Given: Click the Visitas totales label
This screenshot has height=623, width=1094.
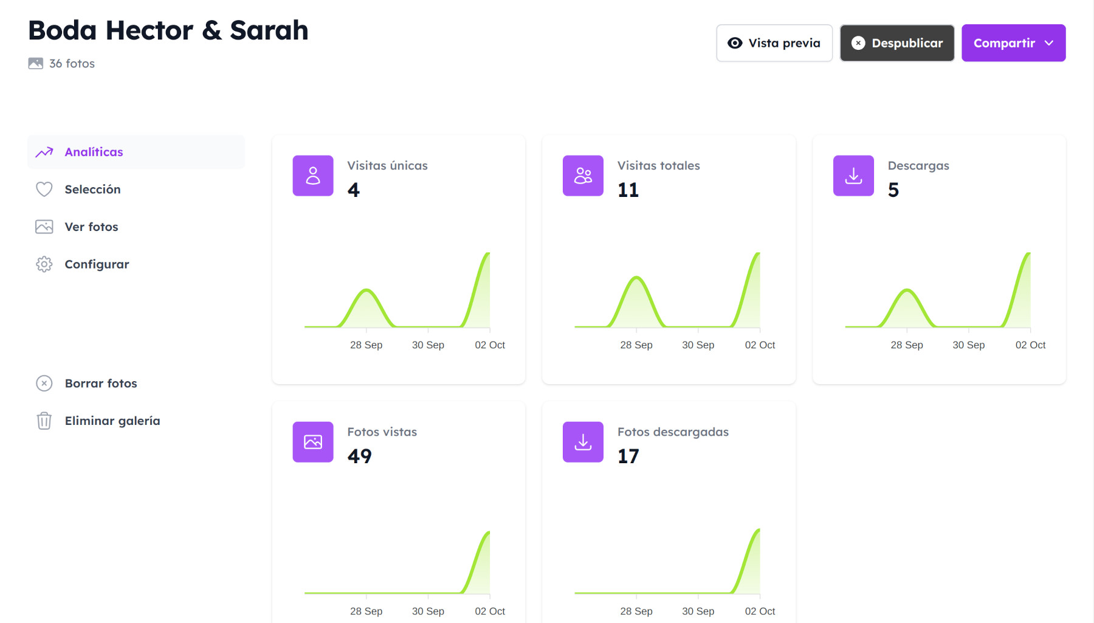Looking at the screenshot, I should 659,165.
